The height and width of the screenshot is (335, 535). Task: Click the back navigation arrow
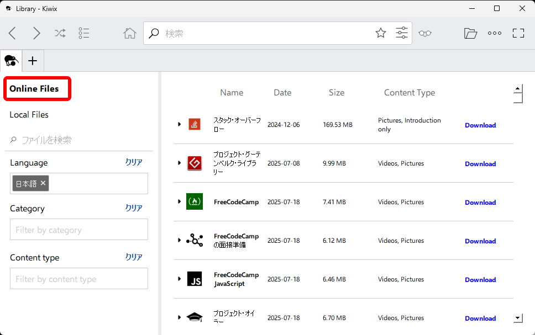[13, 33]
